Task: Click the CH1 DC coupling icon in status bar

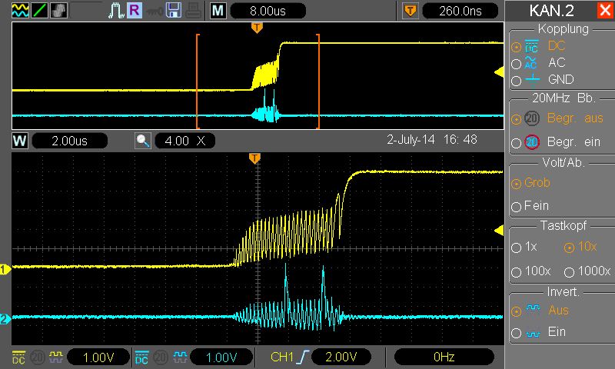Action: 18,357
